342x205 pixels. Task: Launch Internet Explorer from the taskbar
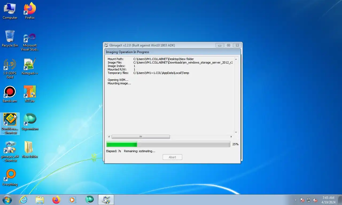tap(24, 200)
